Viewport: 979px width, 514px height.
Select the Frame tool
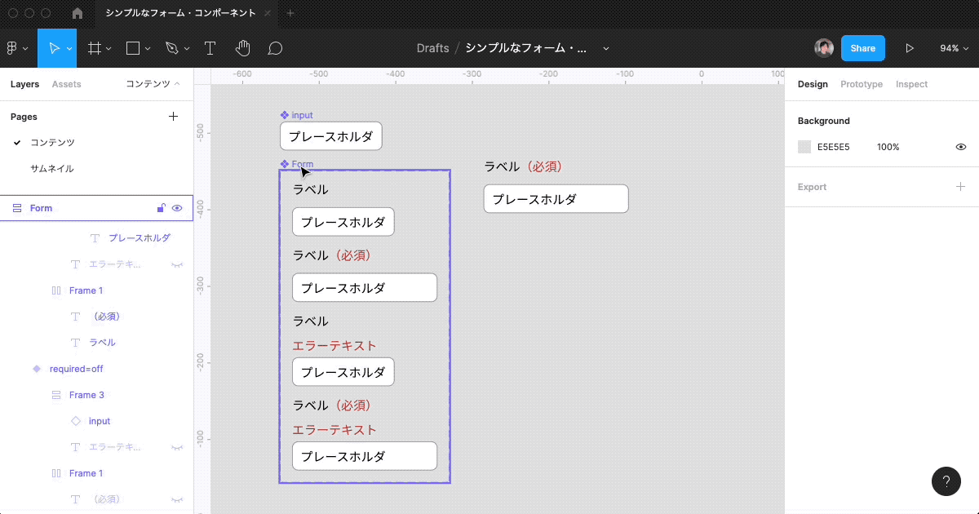95,48
